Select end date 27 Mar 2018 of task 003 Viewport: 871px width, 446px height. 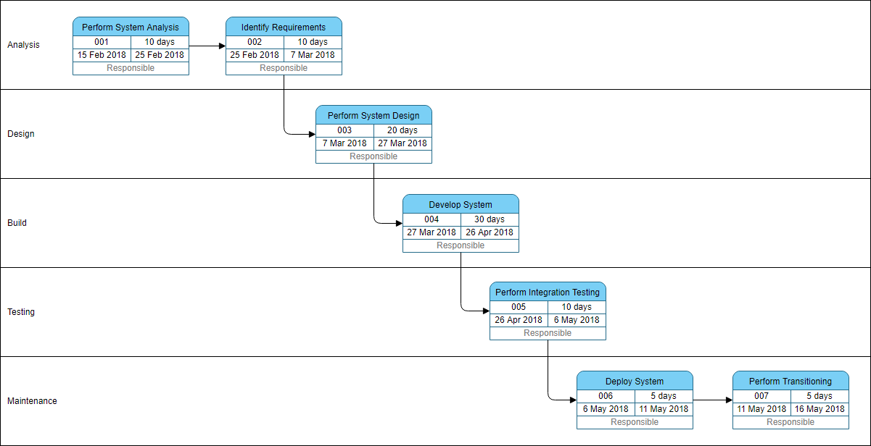click(x=403, y=143)
